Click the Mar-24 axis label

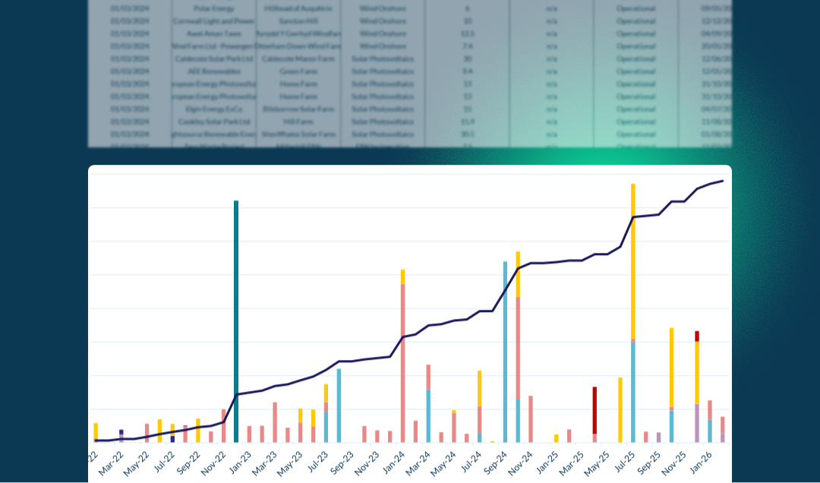click(418, 462)
